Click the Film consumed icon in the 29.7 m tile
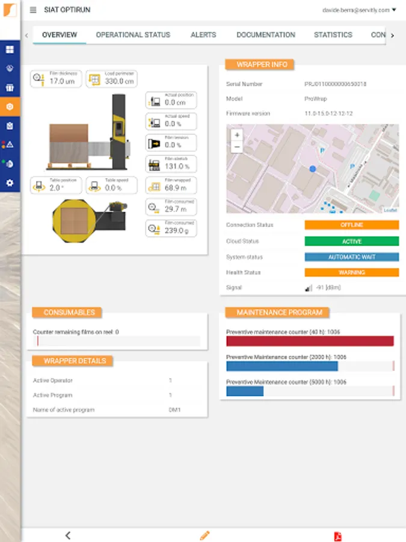Screen dimensions: 406x542 (x=153, y=207)
